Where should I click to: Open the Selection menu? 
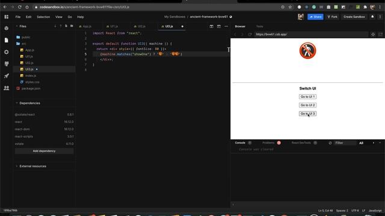tap(43, 17)
